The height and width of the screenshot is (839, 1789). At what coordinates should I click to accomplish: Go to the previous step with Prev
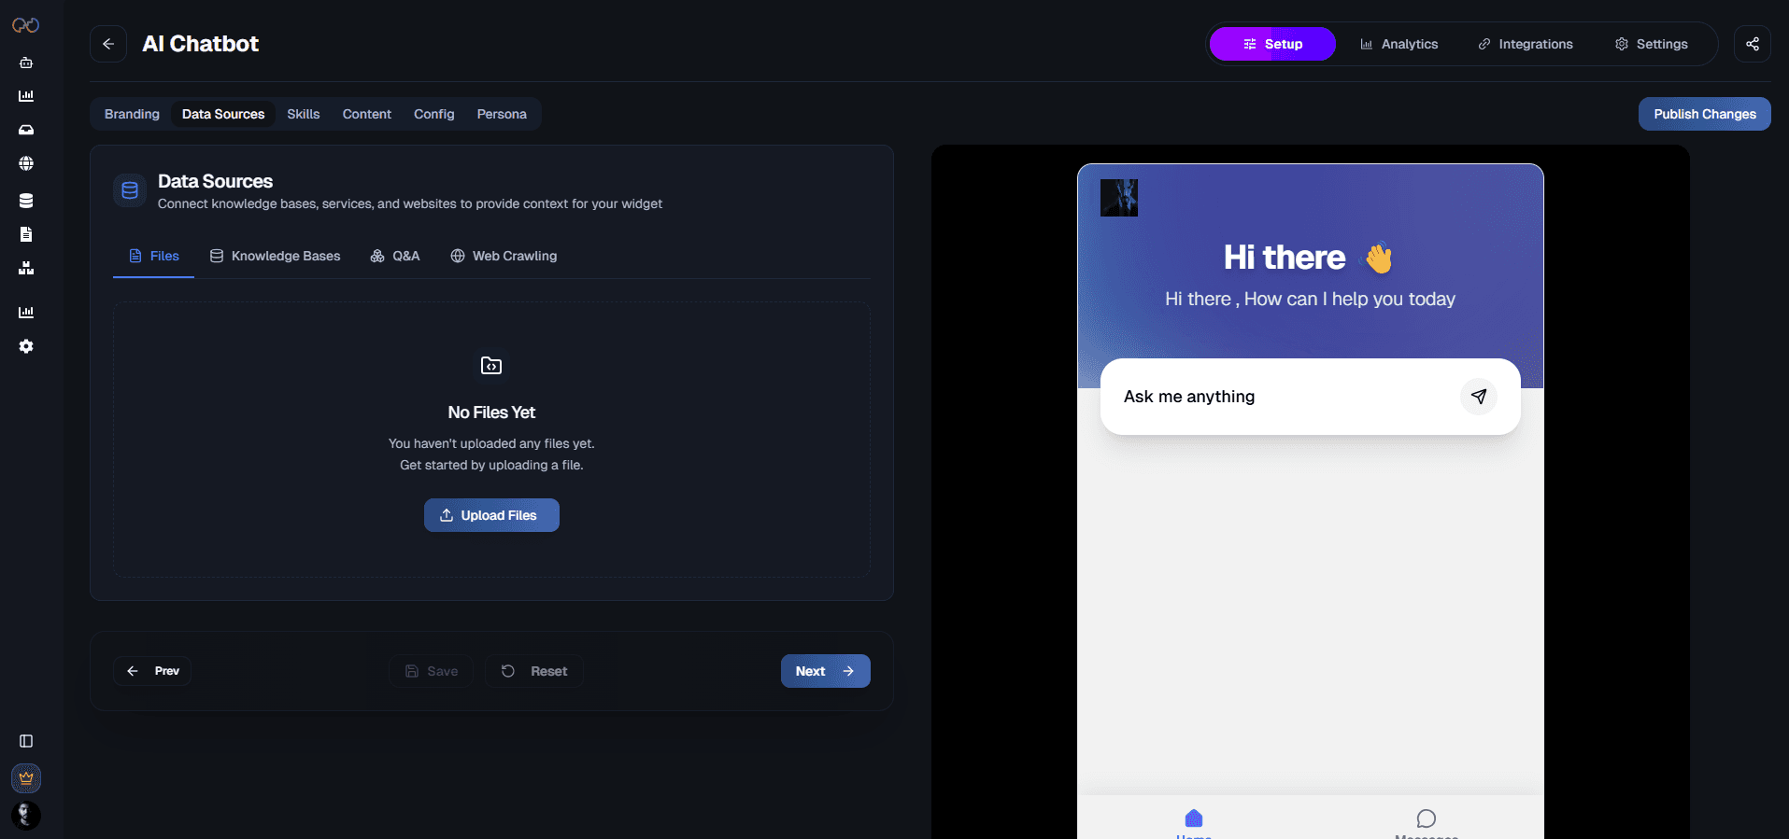153,671
